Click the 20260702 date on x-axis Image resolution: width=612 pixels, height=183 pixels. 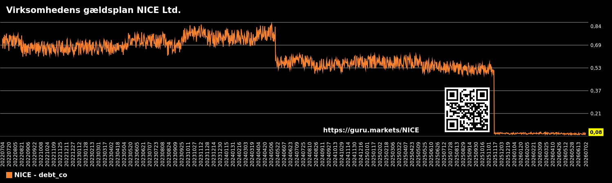586,154
